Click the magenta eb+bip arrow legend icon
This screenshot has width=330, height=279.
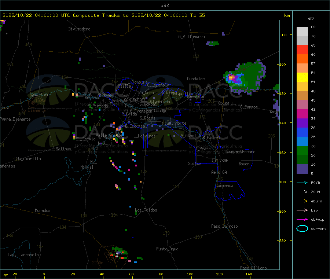[302, 219]
